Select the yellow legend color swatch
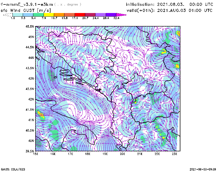222x171 pixels. coord(49,15)
